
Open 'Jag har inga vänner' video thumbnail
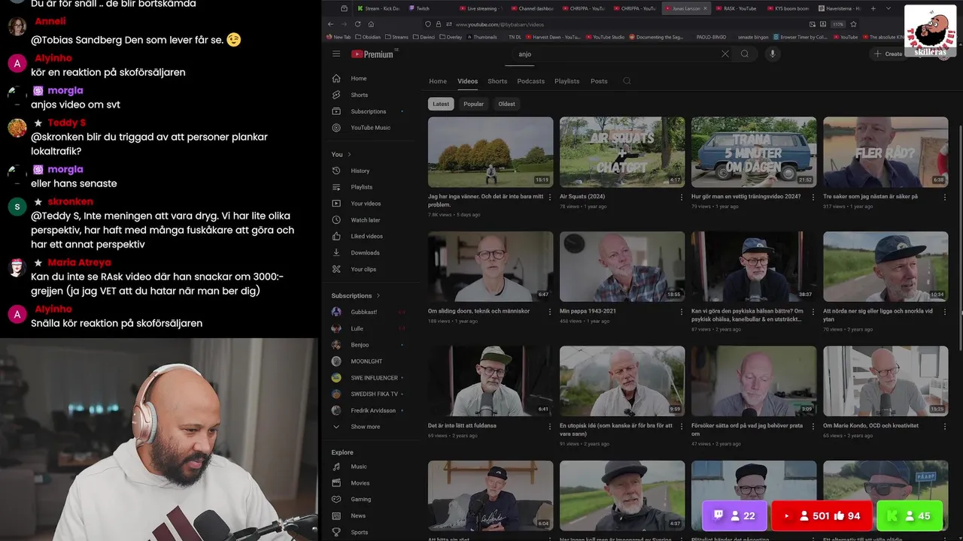[x=491, y=152]
